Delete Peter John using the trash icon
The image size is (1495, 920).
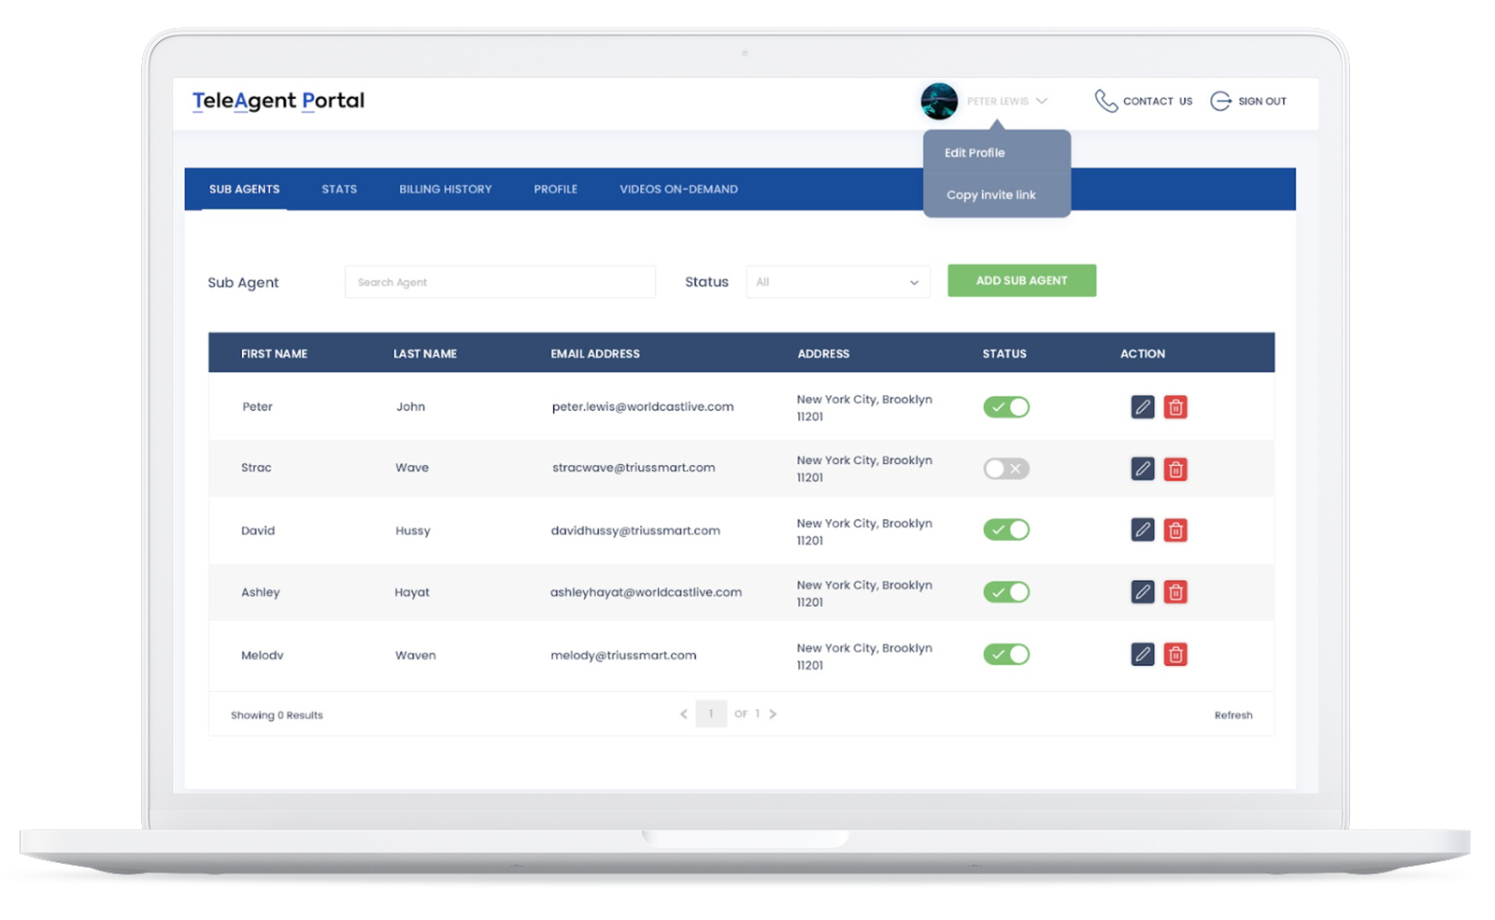click(1175, 407)
